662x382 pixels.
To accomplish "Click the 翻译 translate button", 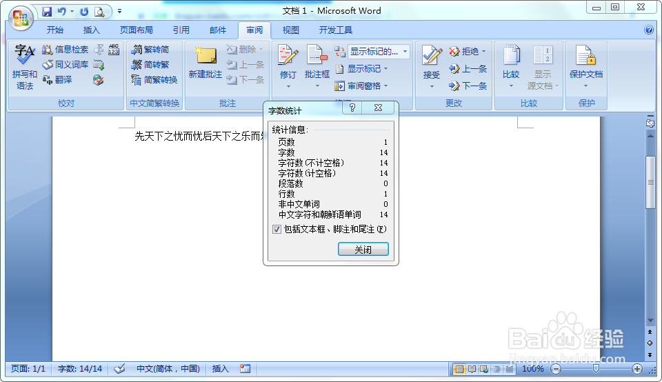I will coord(57,80).
